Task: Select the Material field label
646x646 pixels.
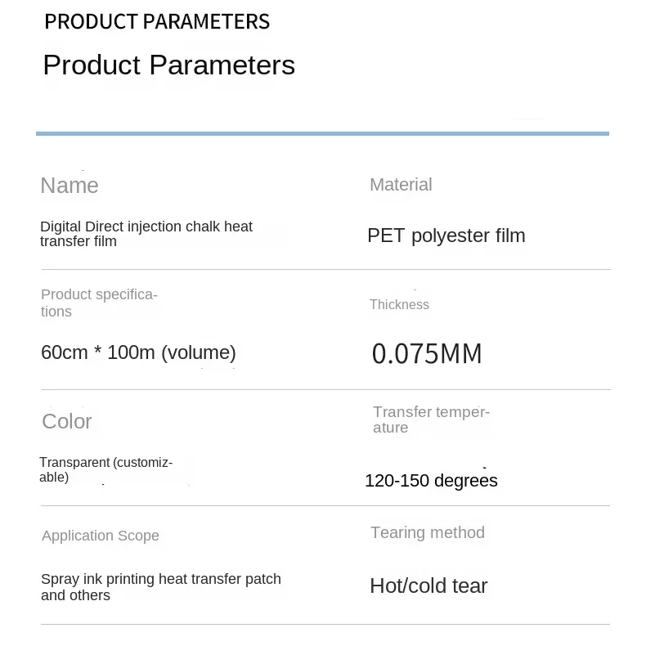Action: (x=401, y=185)
